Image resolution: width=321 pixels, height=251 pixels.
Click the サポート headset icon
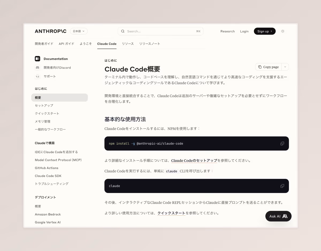[x=37, y=76]
